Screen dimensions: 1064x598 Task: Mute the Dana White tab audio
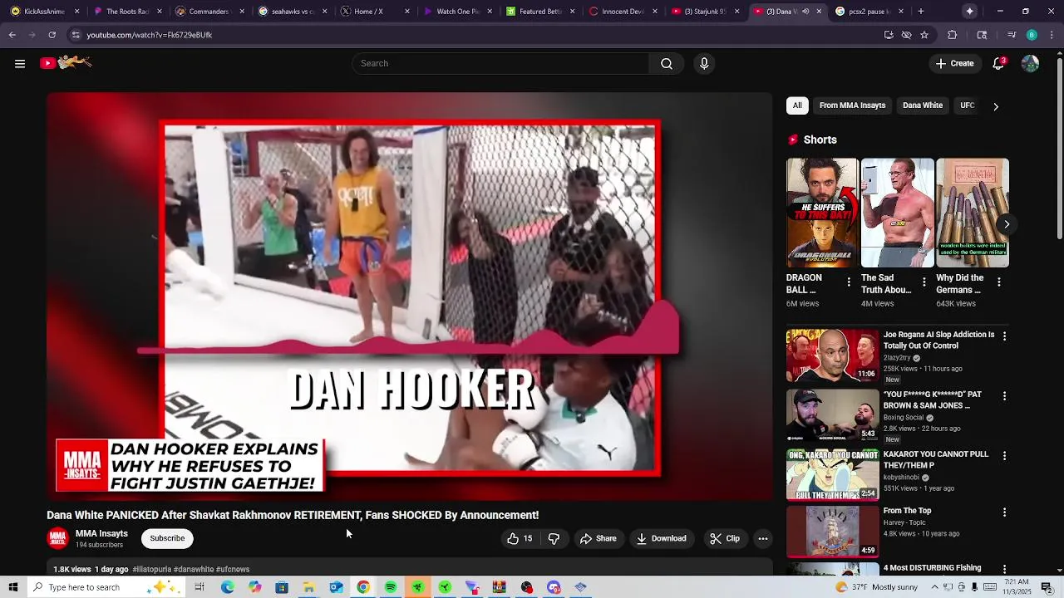click(x=805, y=12)
